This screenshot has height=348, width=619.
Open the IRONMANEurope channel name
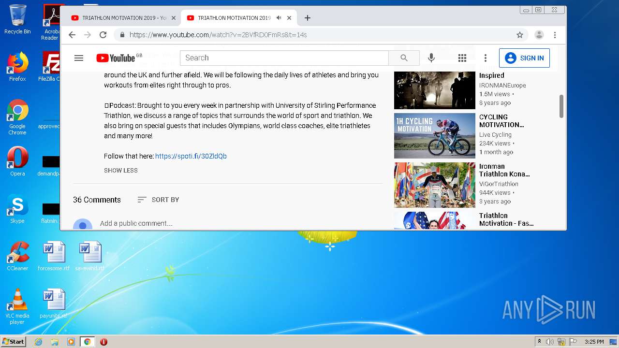tap(502, 86)
